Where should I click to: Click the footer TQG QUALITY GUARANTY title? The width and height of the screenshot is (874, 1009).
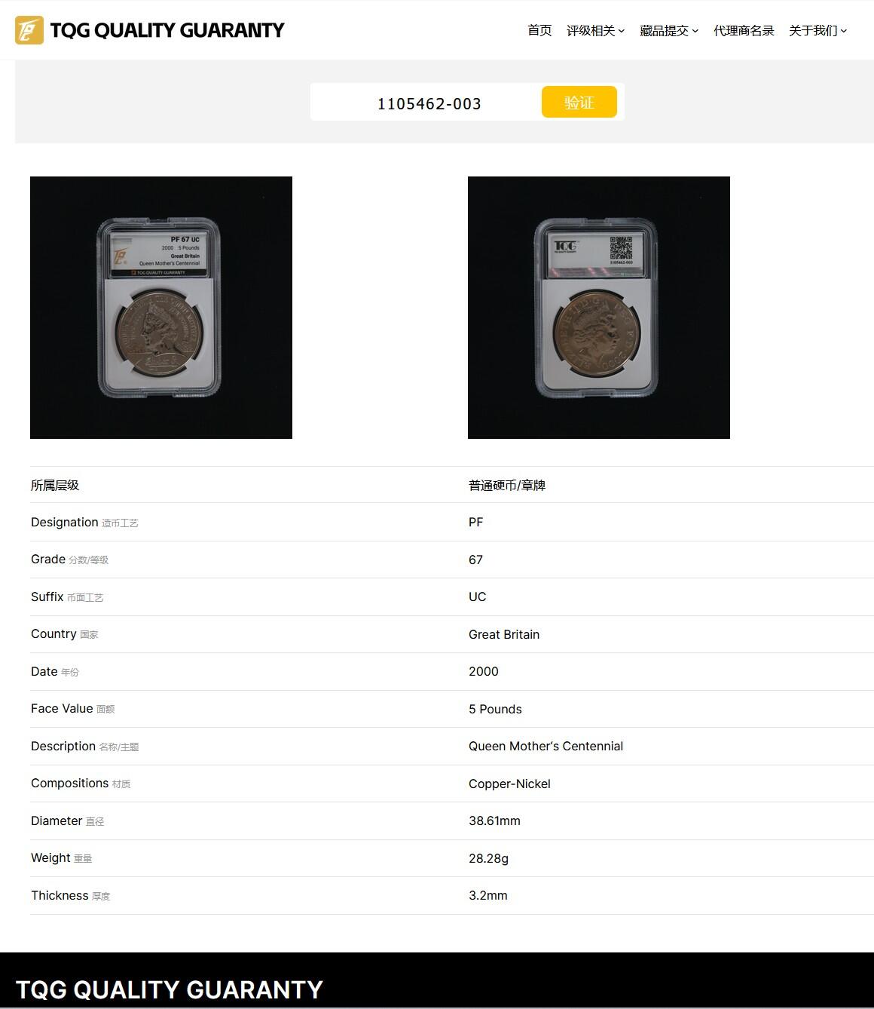click(170, 989)
